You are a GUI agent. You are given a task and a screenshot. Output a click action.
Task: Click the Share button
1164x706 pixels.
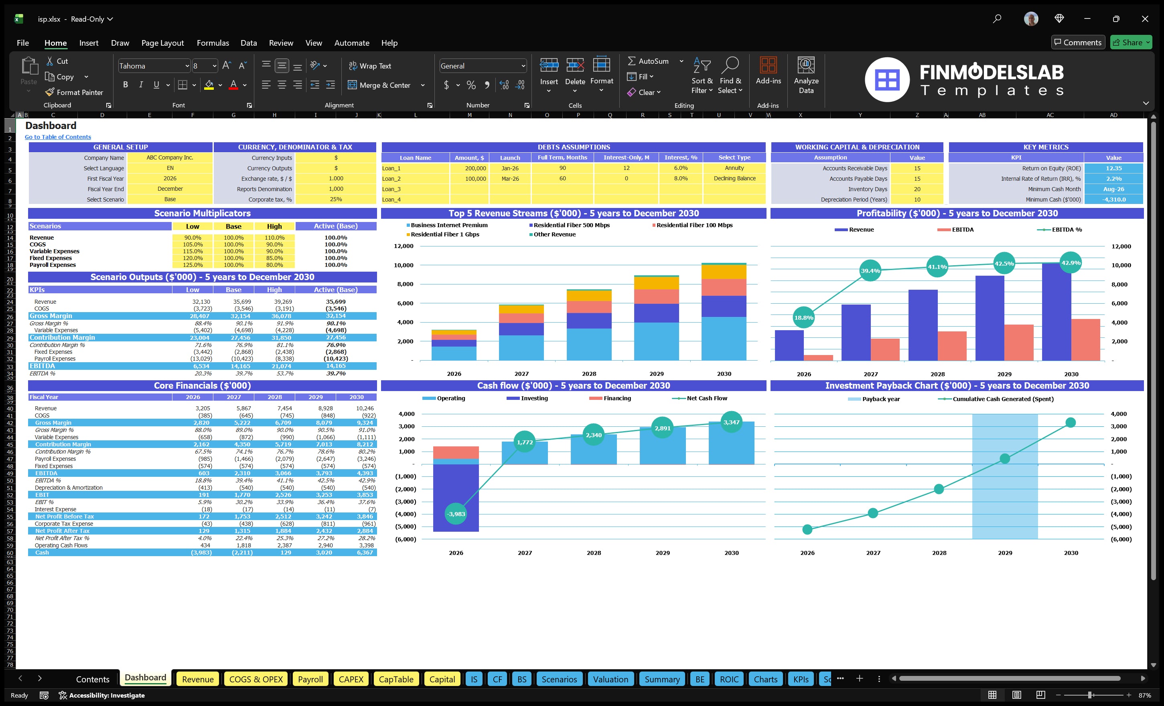click(1131, 42)
